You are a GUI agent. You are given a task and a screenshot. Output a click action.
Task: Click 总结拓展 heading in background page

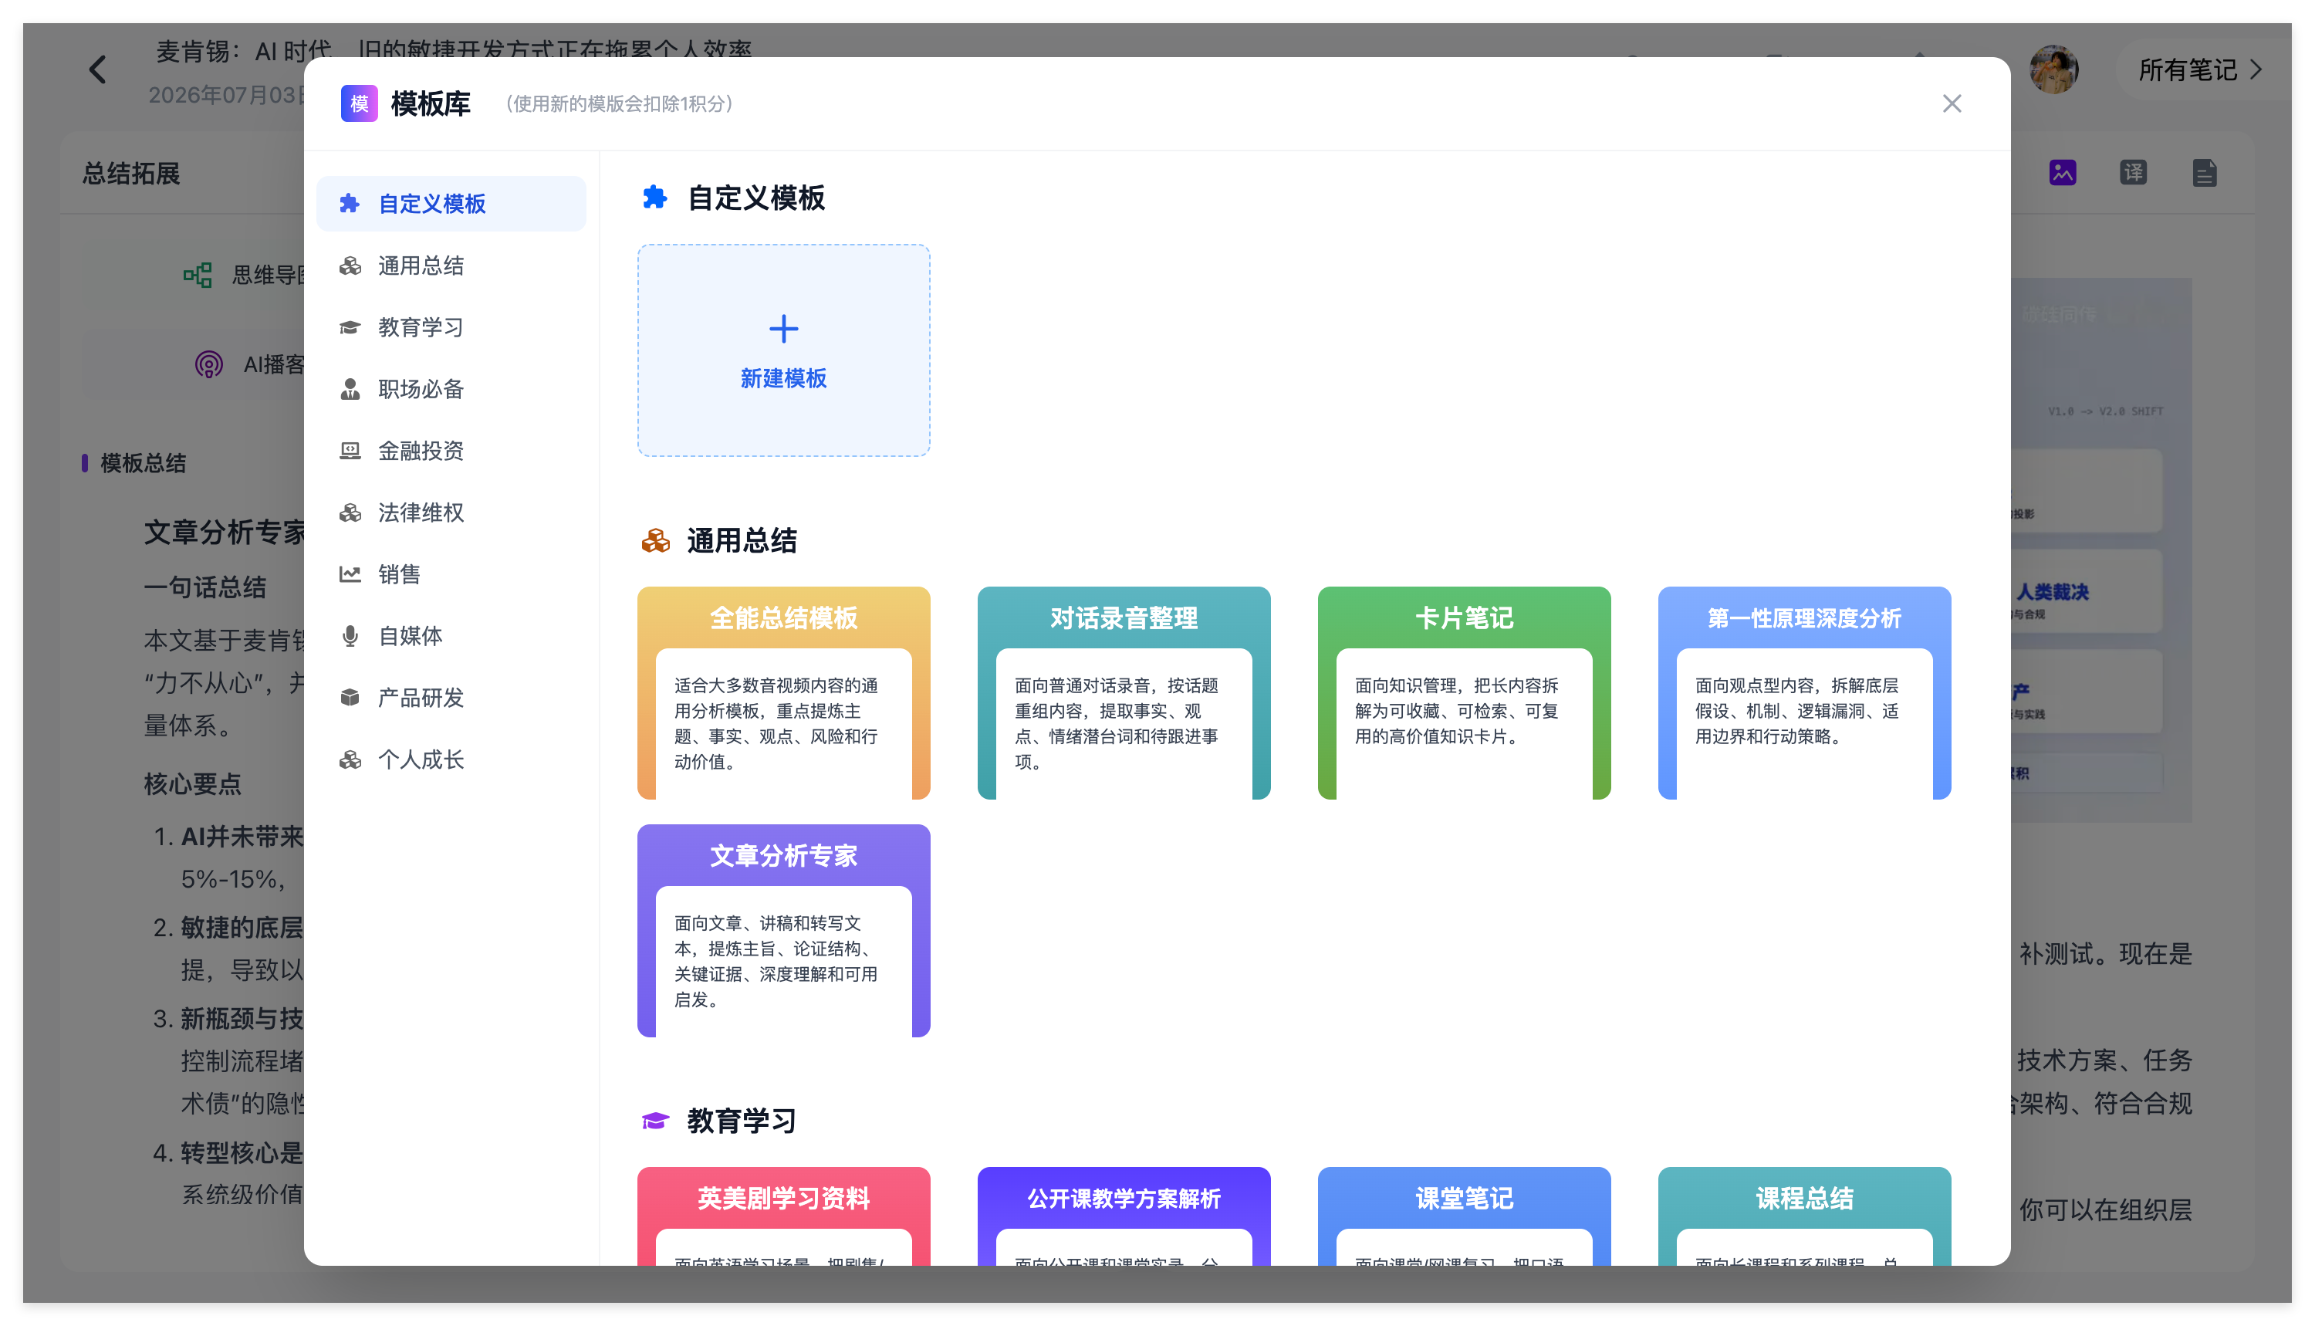[x=132, y=173]
